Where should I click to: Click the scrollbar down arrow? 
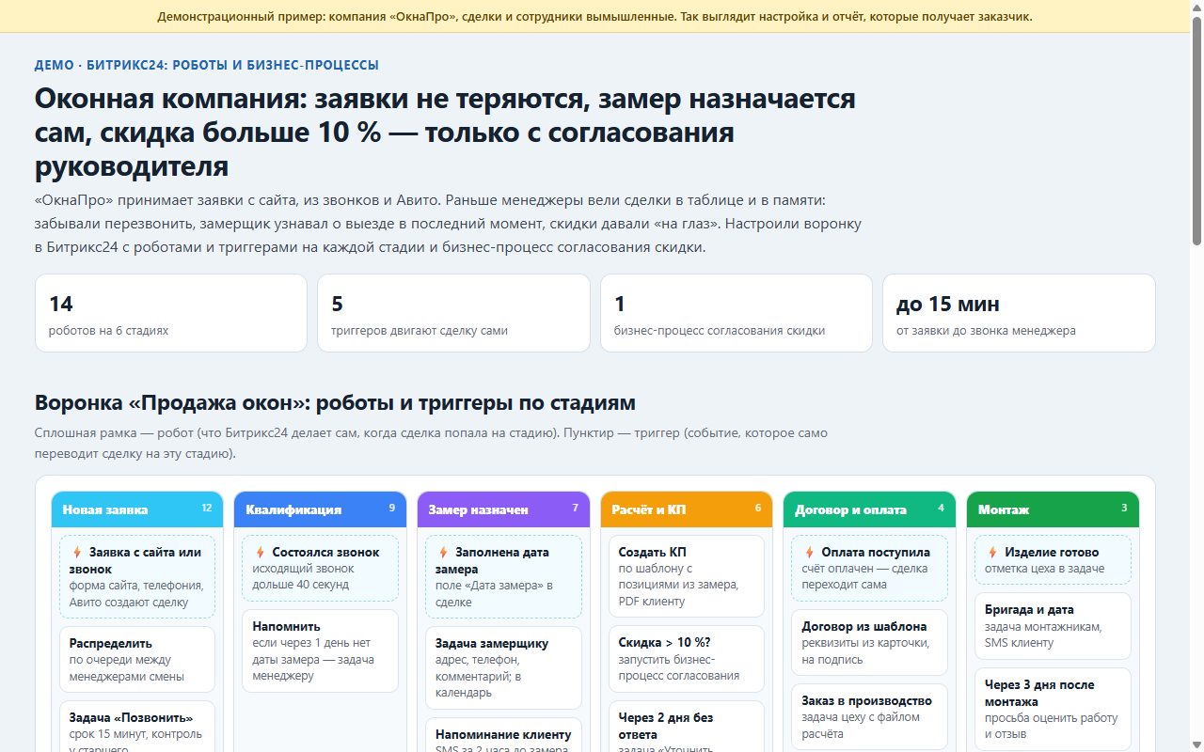click(x=1196, y=744)
